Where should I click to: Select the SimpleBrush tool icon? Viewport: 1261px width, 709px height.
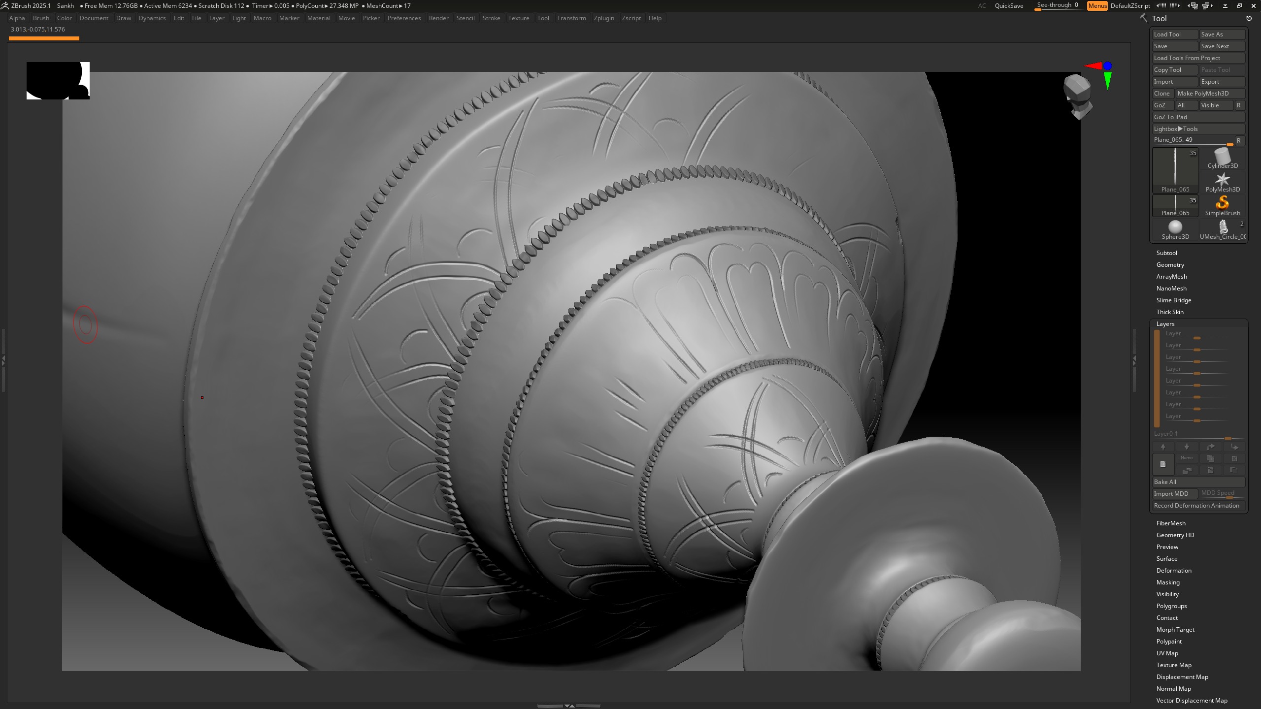pyautogui.click(x=1223, y=205)
